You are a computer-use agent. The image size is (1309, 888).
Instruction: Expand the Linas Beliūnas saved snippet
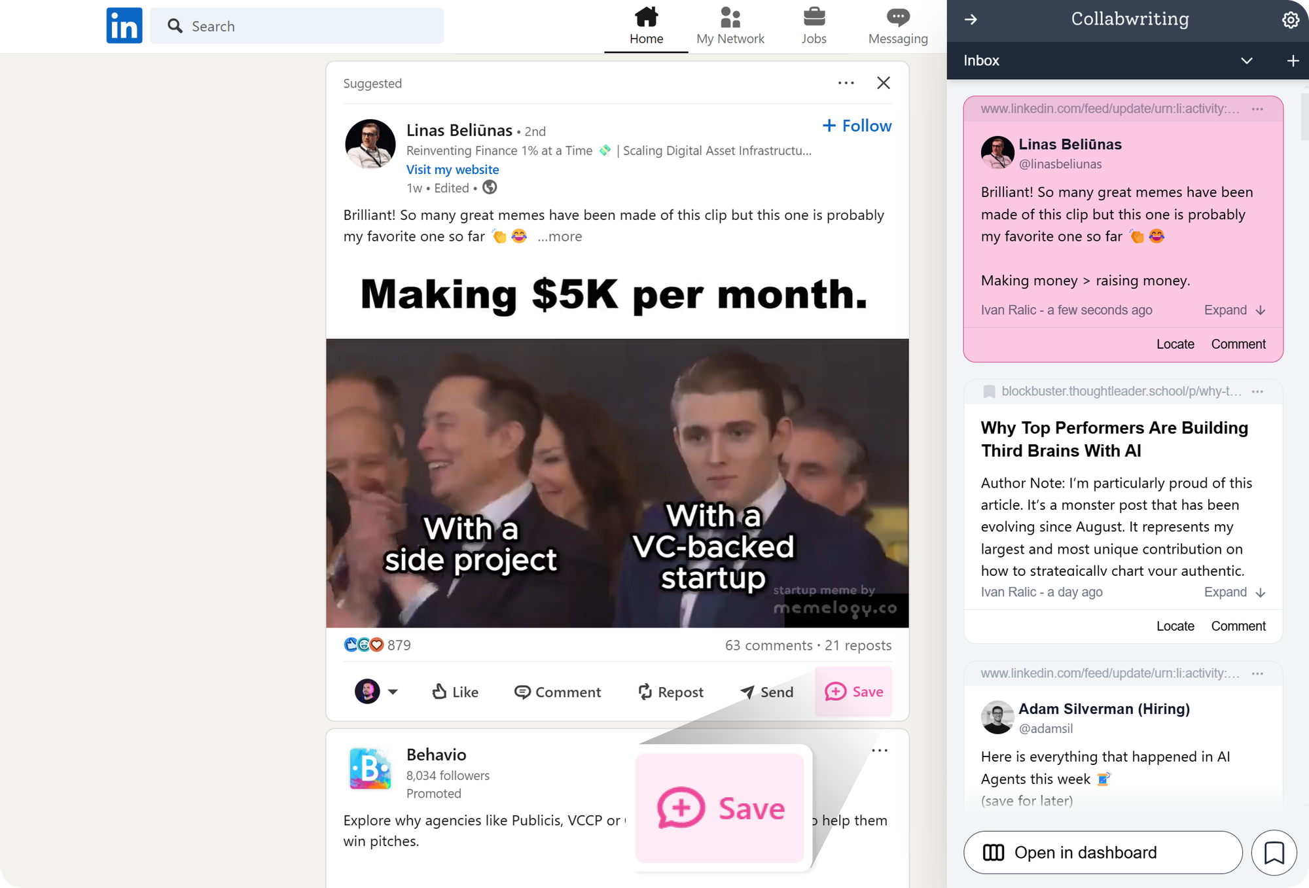click(x=1234, y=310)
